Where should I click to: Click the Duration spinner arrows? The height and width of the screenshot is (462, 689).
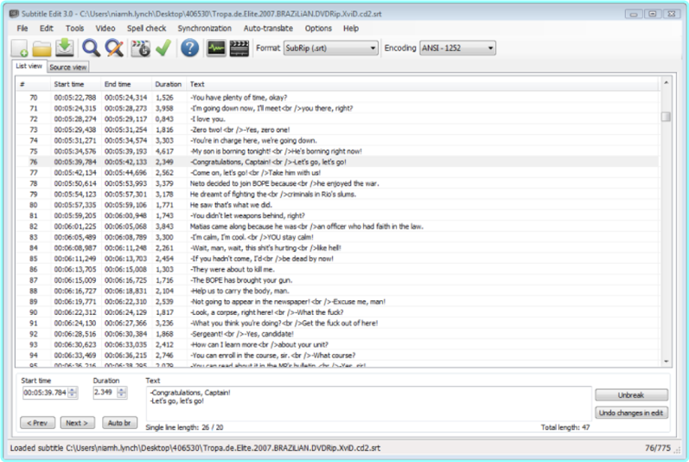click(122, 393)
